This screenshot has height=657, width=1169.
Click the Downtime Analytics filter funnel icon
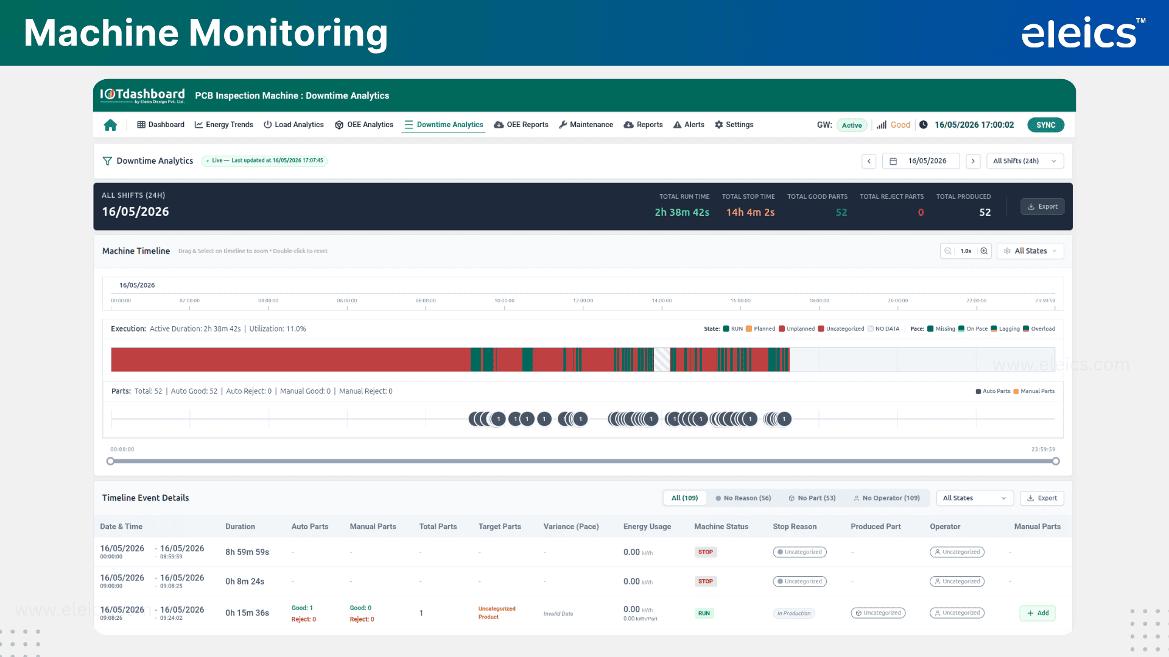[x=107, y=161]
